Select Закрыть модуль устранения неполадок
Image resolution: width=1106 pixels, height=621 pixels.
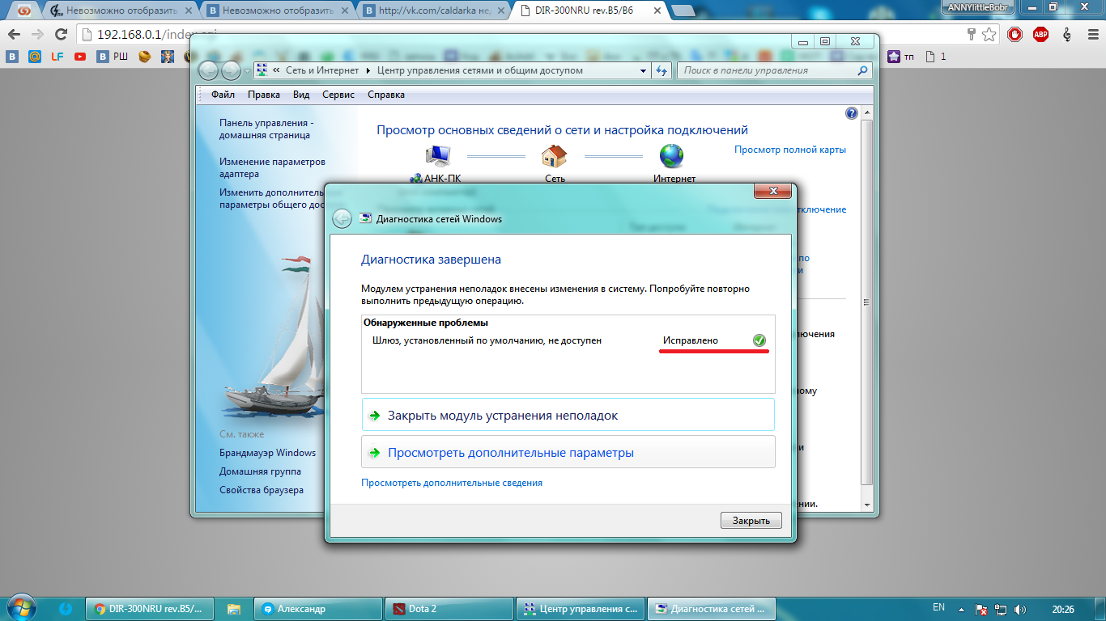502,416
